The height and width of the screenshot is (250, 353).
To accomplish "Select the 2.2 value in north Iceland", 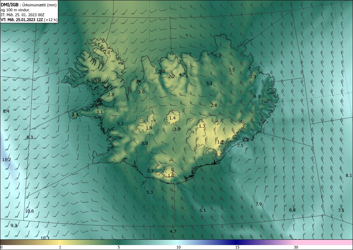I will 172,77.
